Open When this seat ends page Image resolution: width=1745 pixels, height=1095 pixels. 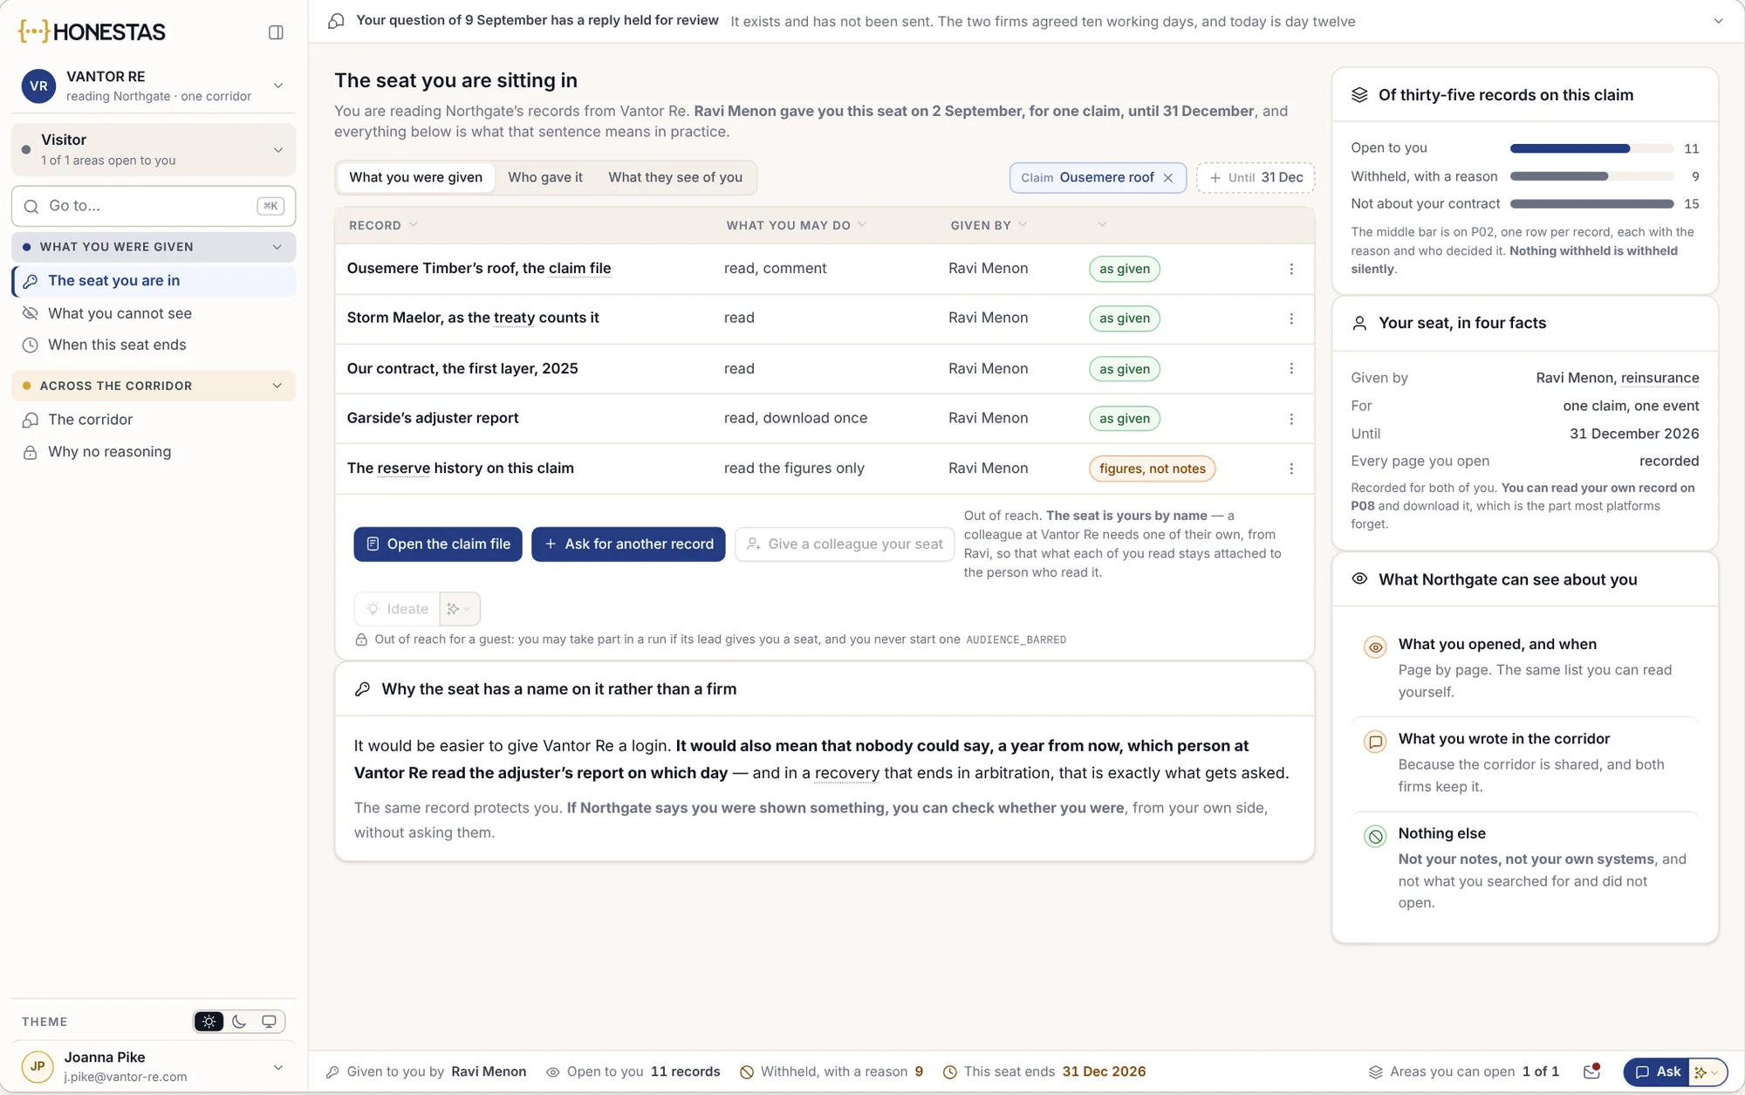[x=154, y=345]
